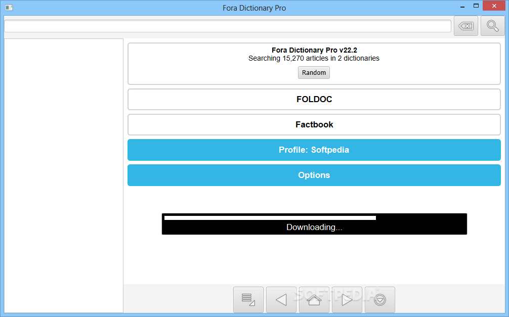Image resolution: width=509 pixels, height=317 pixels.
Task: Go to home with the house icon
Action: tap(314, 300)
